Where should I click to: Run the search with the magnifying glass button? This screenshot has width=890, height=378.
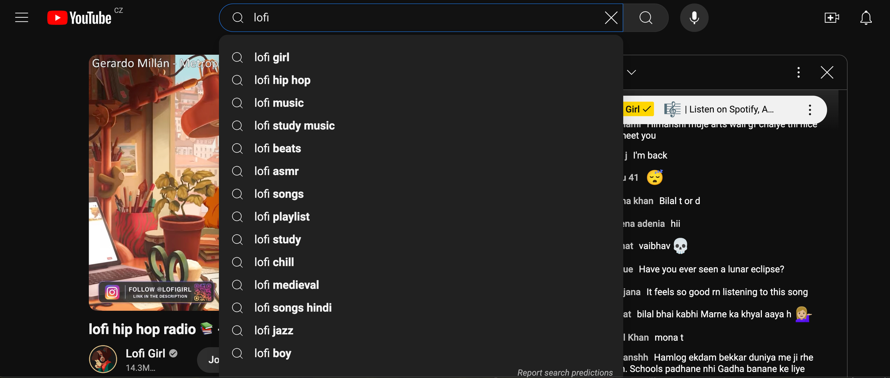(645, 17)
